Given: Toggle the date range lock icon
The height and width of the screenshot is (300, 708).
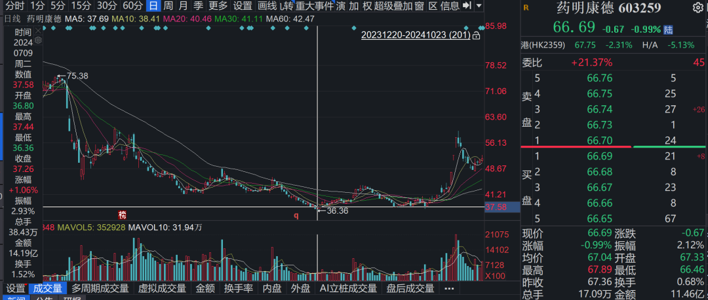Looking at the screenshot, I should 475,35.
